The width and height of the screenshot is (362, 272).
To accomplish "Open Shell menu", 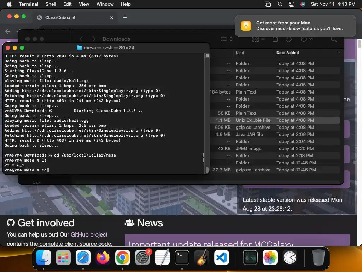I will click(51, 4).
